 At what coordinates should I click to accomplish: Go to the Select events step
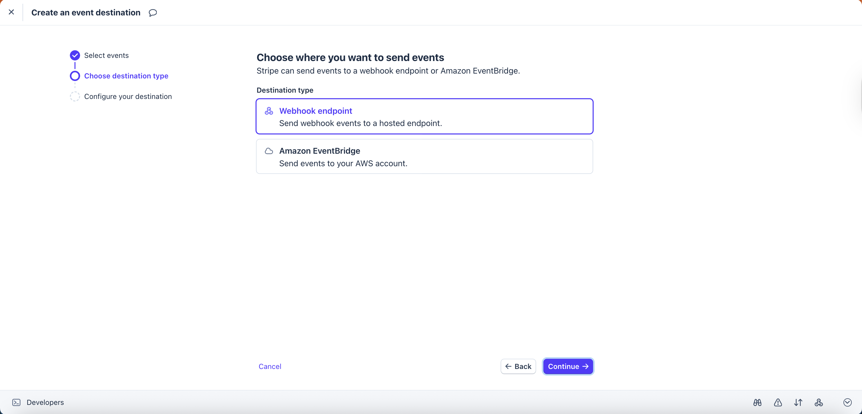106,56
